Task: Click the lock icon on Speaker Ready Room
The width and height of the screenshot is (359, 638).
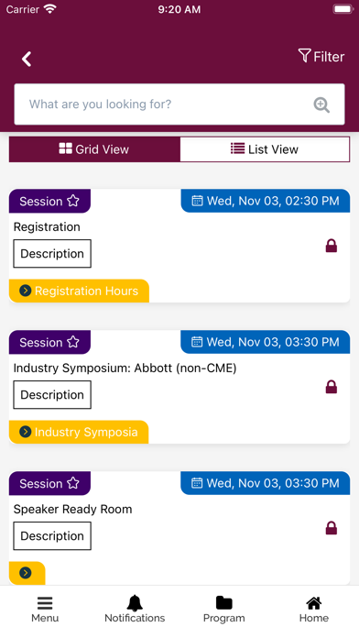Action: [x=332, y=528]
